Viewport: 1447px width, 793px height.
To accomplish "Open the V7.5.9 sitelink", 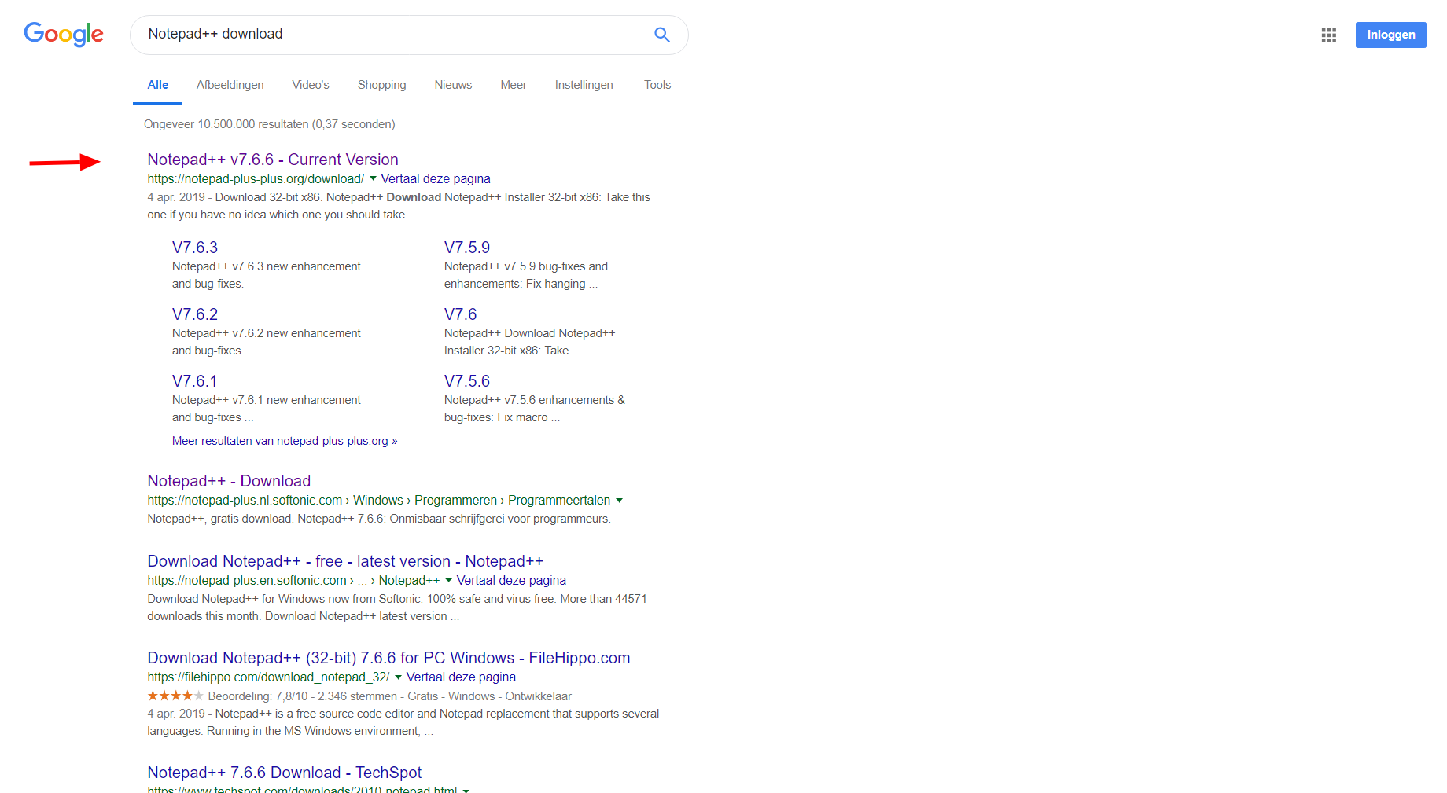I will (x=467, y=248).
